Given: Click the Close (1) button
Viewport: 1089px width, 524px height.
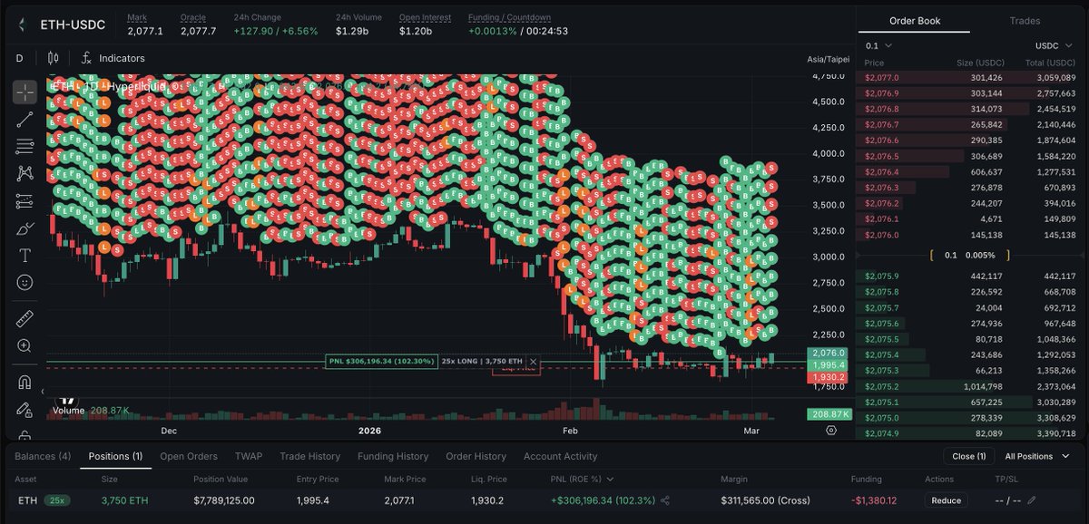Looking at the screenshot, I should click(969, 456).
